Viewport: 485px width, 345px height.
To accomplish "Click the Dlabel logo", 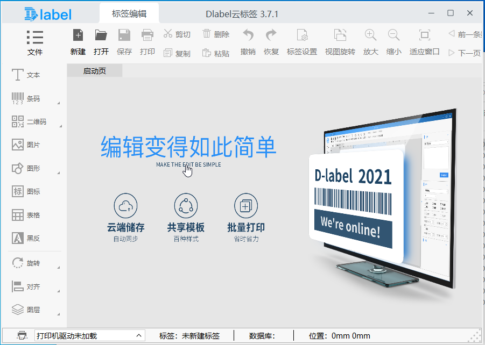I will coord(48,14).
